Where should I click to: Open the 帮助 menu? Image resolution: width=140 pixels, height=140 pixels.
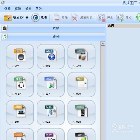pyautogui.click(x=39, y=9)
